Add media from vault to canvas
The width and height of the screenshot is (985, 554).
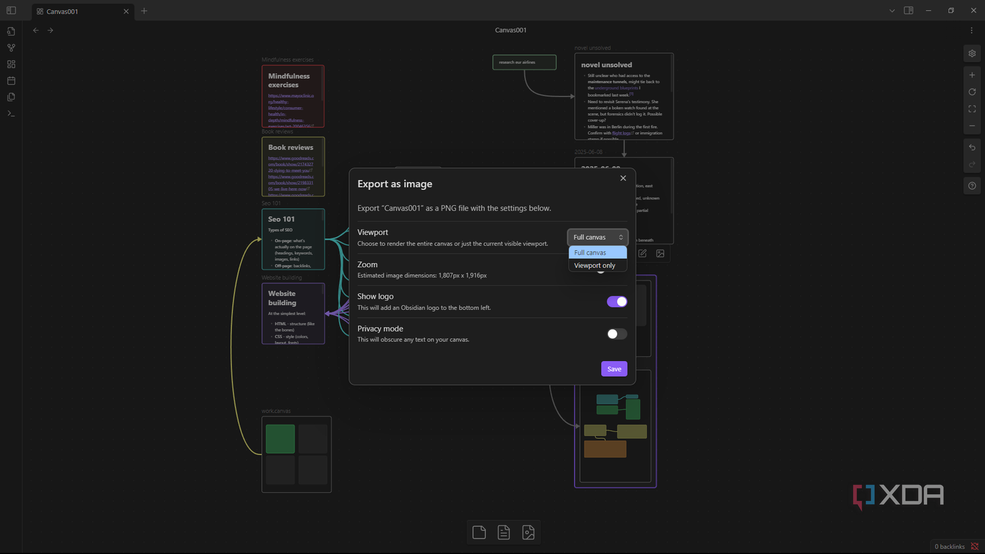tap(528, 532)
